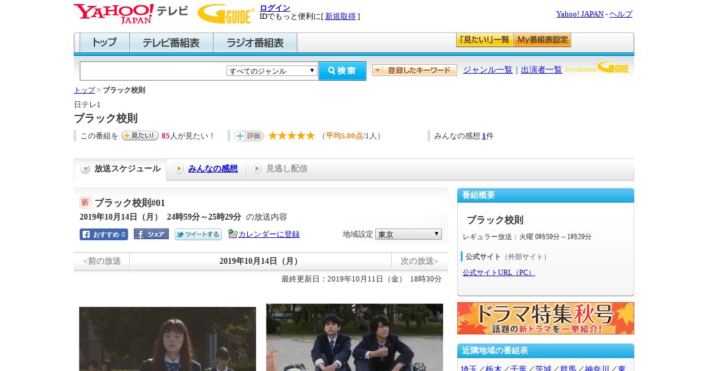
Task: Click the 栃木 region link
Action: [x=494, y=369]
